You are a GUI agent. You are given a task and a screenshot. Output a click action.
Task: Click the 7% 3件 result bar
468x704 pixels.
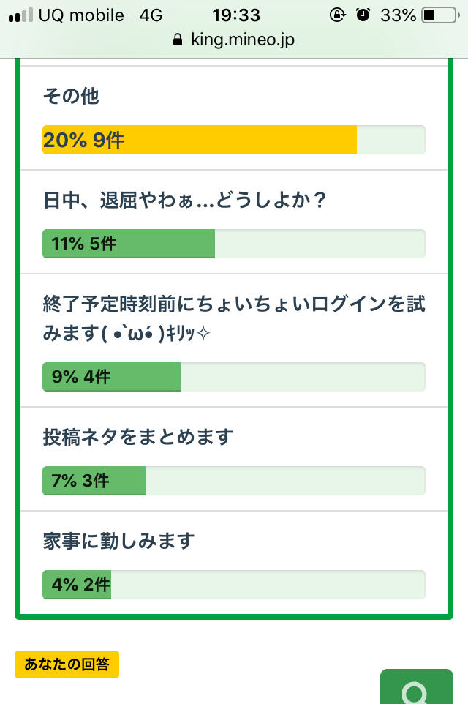point(94,481)
